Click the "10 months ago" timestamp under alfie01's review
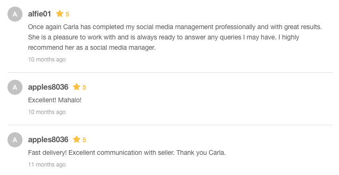This screenshot has width=339, height=175. tap(47, 59)
